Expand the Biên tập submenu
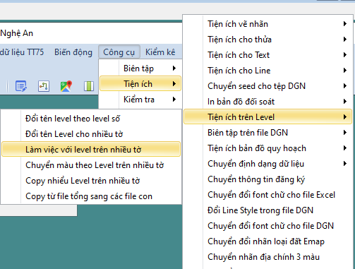This screenshot has width=355, height=269. 140,68
